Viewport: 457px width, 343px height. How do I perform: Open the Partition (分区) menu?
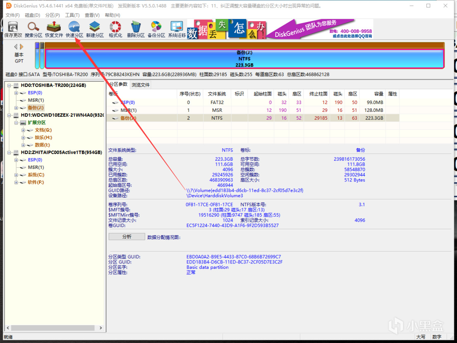pos(53,15)
